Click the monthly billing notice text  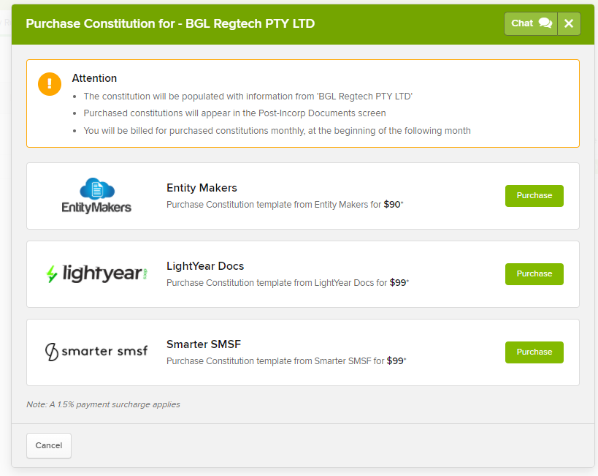[x=277, y=131]
